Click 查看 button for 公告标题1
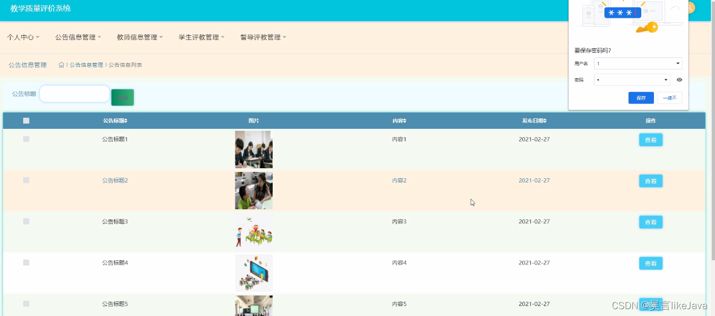The image size is (715, 316). coord(651,140)
